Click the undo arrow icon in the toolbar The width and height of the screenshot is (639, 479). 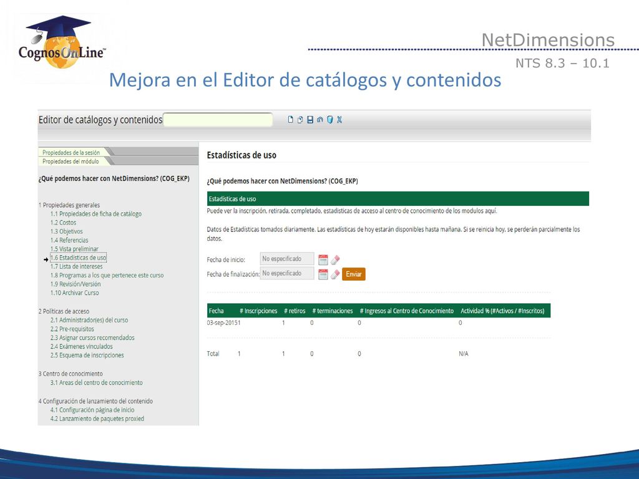tap(320, 120)
